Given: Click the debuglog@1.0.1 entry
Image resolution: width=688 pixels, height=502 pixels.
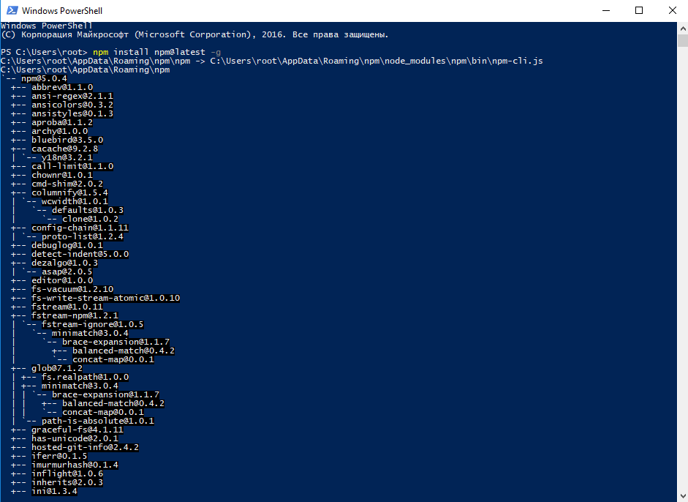Looking at the screenshot, I should (67, 245).
